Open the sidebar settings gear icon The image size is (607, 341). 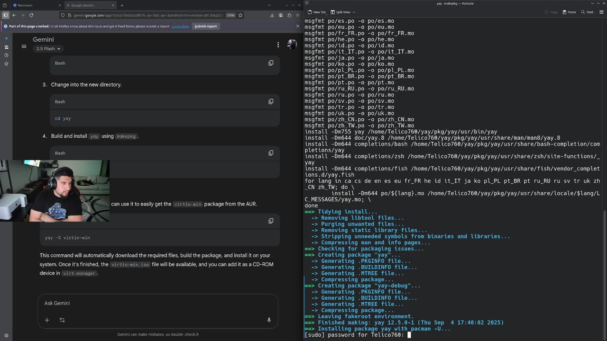tap(6, 335)
